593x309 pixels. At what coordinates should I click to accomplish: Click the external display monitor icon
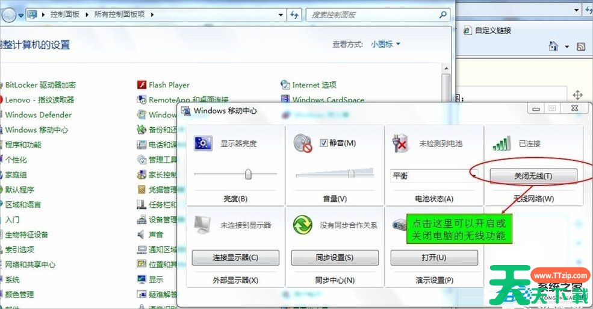click(202, 225)
